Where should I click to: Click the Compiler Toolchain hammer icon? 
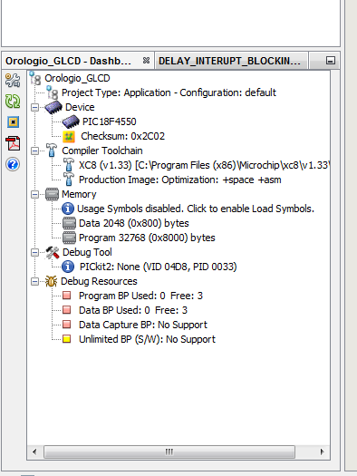tap(52, 151)
